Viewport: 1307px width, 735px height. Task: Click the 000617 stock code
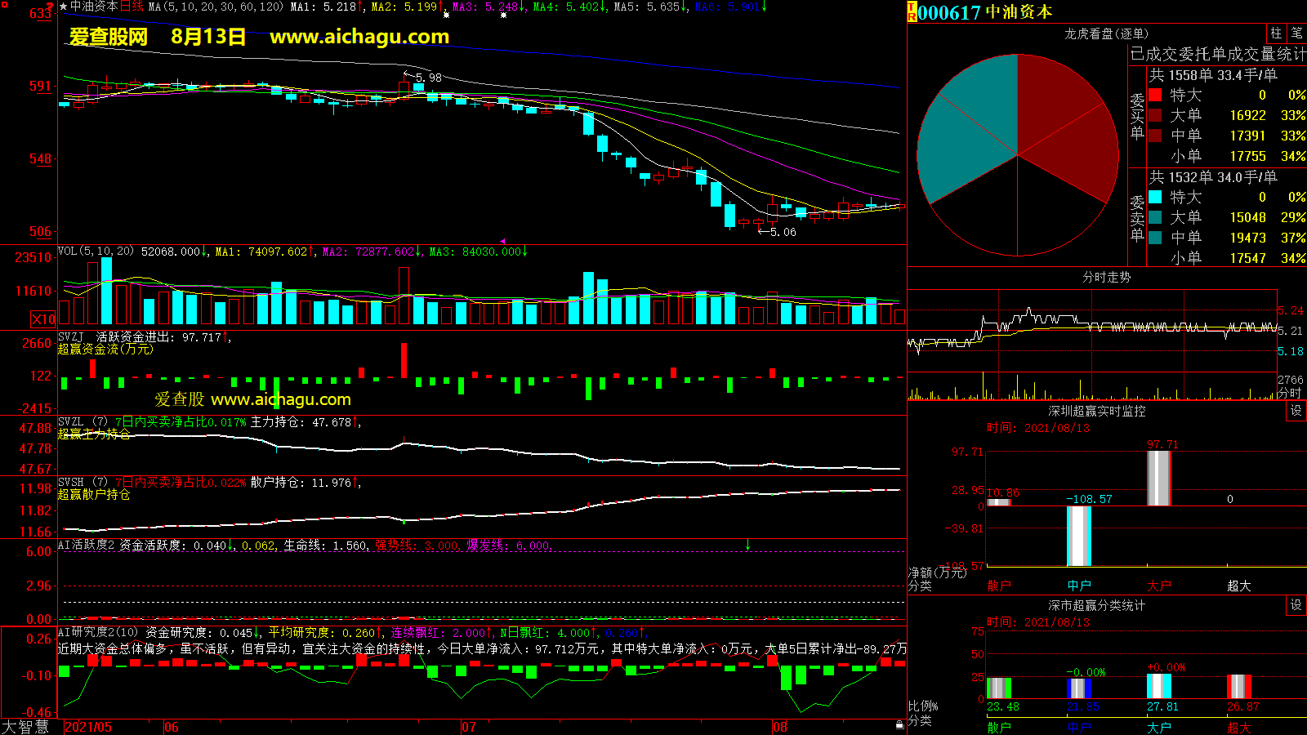click(x=949, y=12)
